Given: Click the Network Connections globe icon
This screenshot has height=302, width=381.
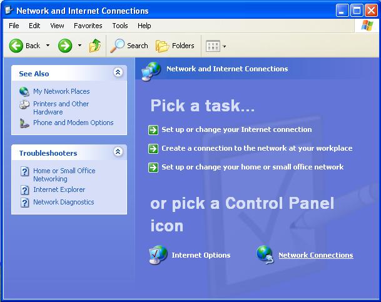Looking at the screenshot, I should point(265,255).
